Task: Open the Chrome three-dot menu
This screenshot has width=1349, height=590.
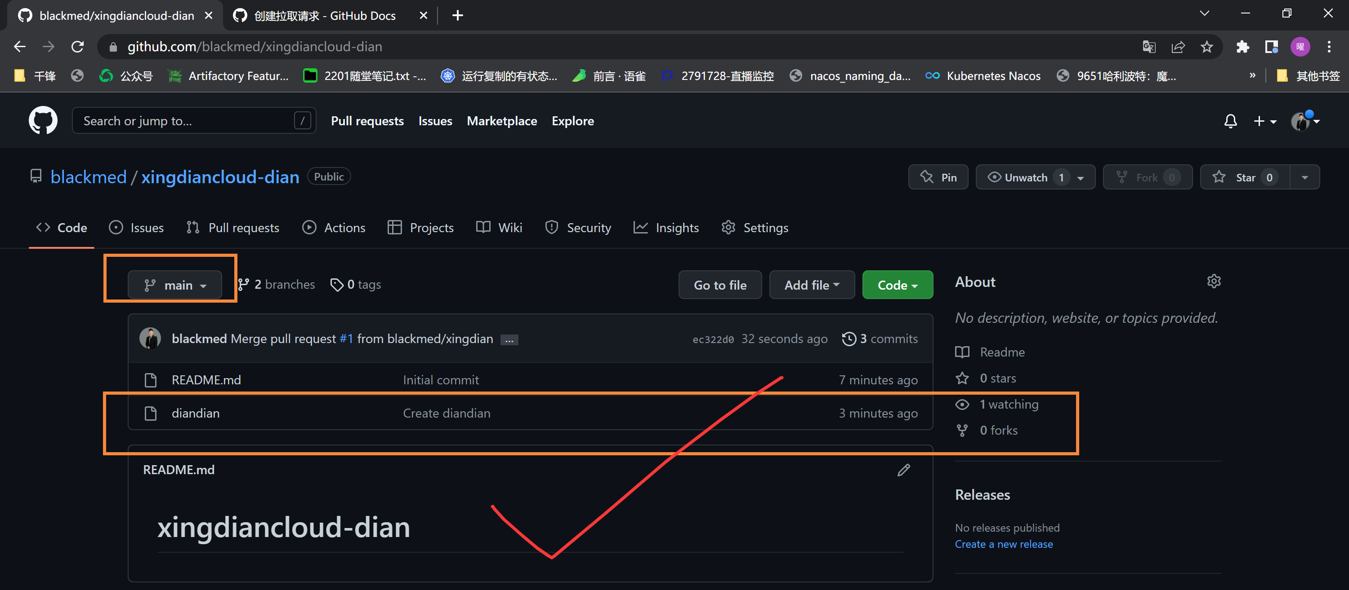Action: pyautogui.click(x=1329, y=47)
